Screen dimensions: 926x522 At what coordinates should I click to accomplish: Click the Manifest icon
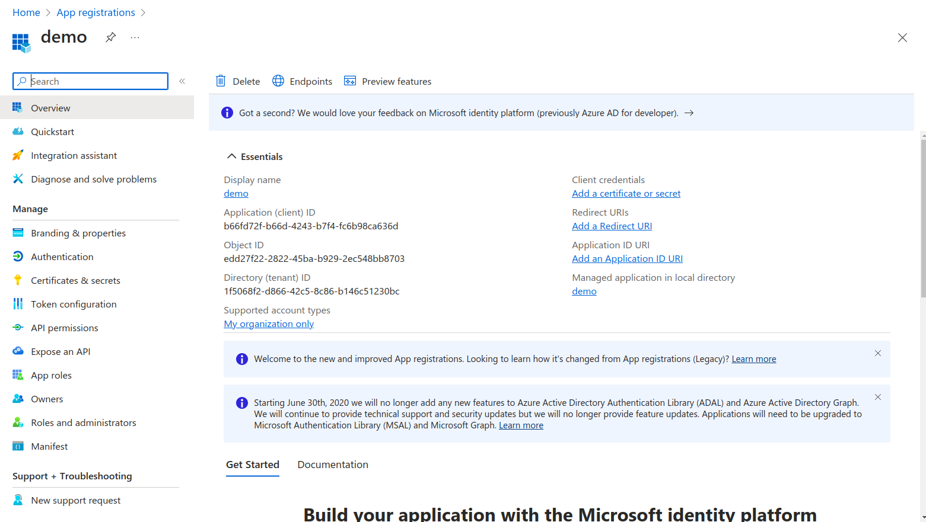pos(18,446)
